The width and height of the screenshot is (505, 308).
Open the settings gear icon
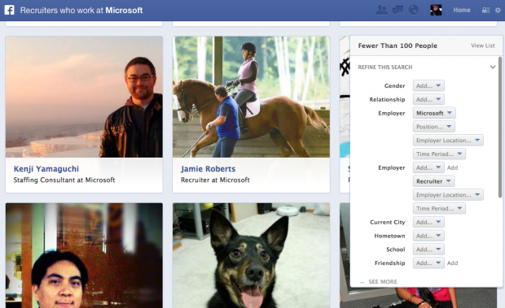coord(498,11)
